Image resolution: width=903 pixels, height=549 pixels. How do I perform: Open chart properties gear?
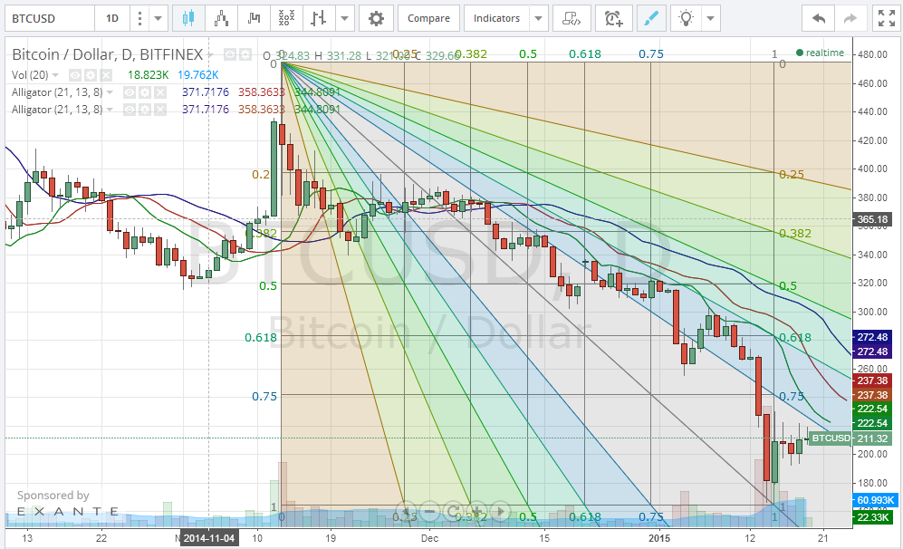[x=376, y=18]
